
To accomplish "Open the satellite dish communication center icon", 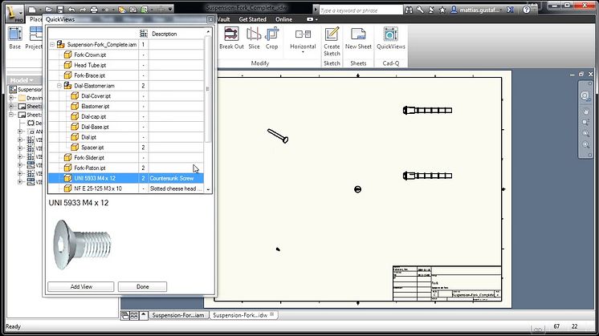I will pos(431,10).
